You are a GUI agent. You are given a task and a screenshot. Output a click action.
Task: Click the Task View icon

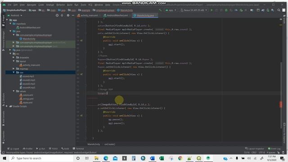click(87, 158)
